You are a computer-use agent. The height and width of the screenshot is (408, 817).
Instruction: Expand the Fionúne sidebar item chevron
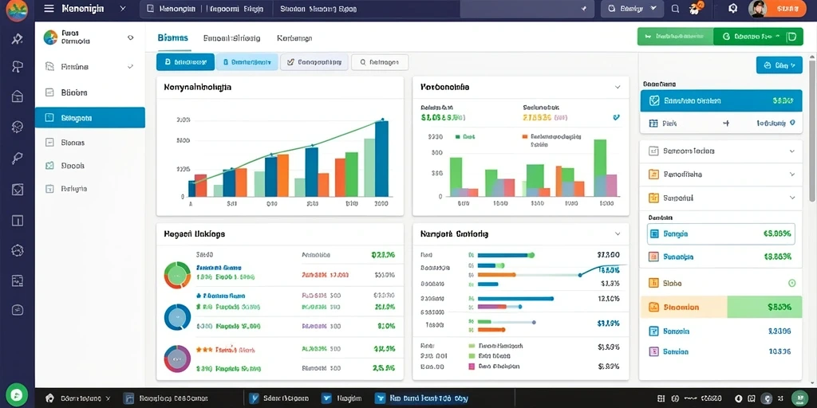130,67
